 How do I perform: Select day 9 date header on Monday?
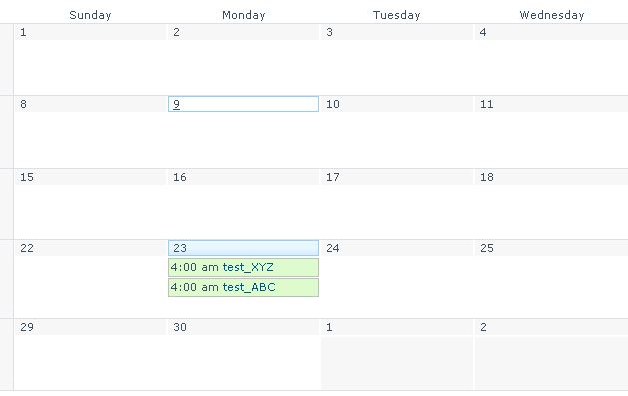(x=244, y=104)
